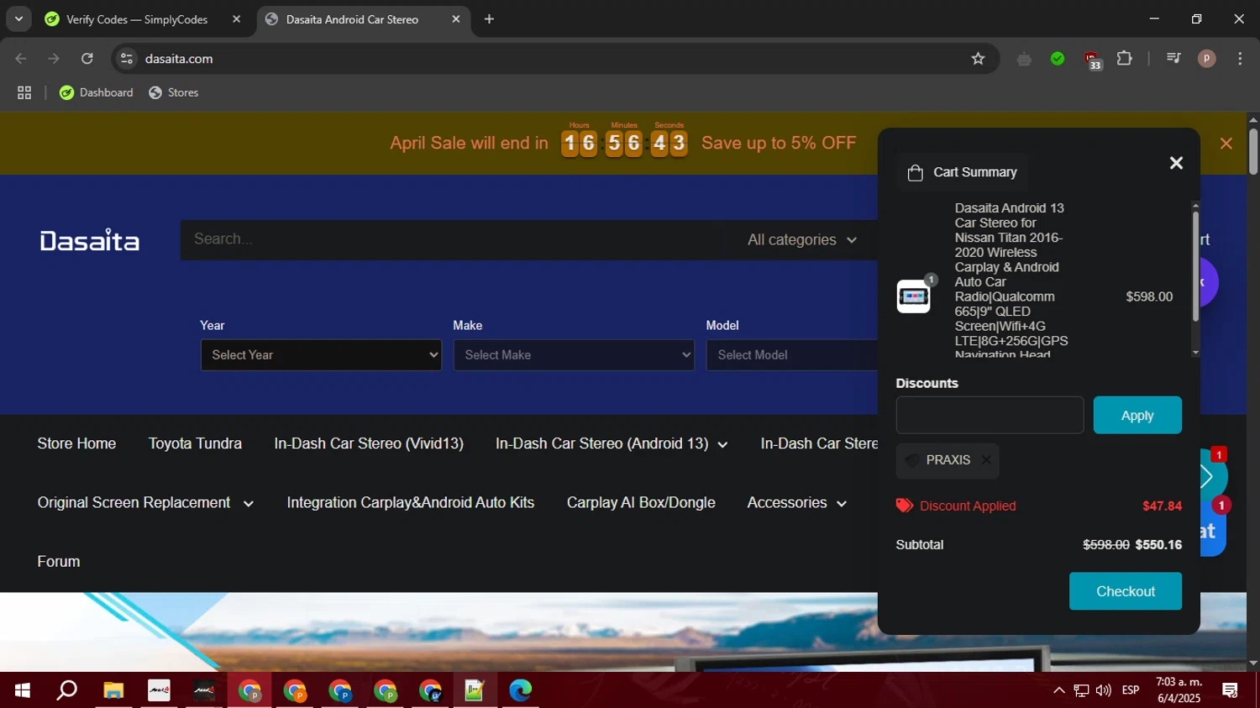Click the discount code input field
This screenshot has width=1260, height=708.
pyautogui.click(x=990, y=415)
